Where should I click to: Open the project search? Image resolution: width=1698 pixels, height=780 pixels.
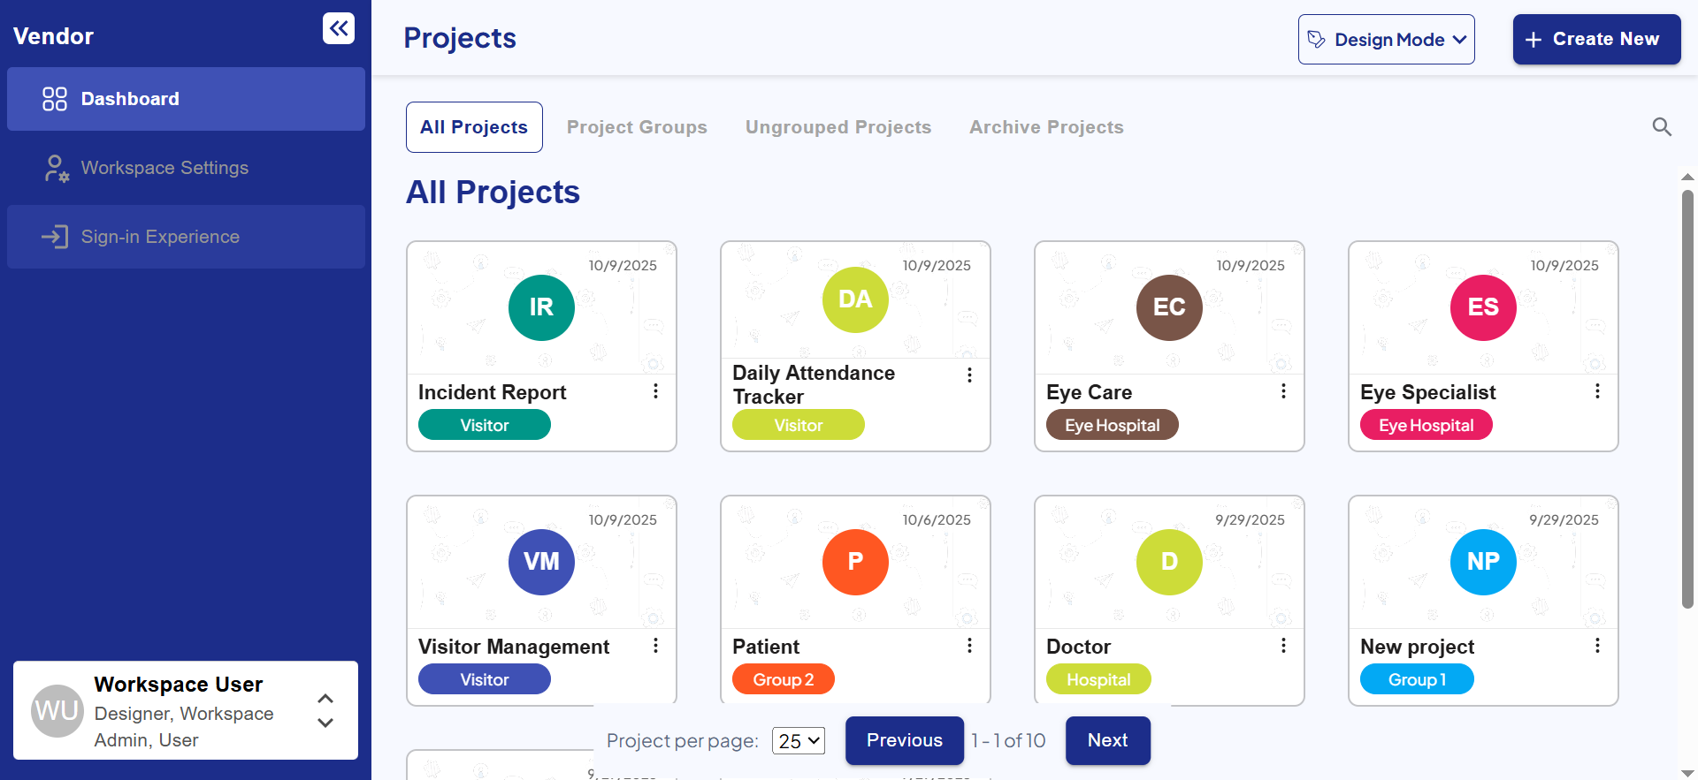(x=1662, y=127)
